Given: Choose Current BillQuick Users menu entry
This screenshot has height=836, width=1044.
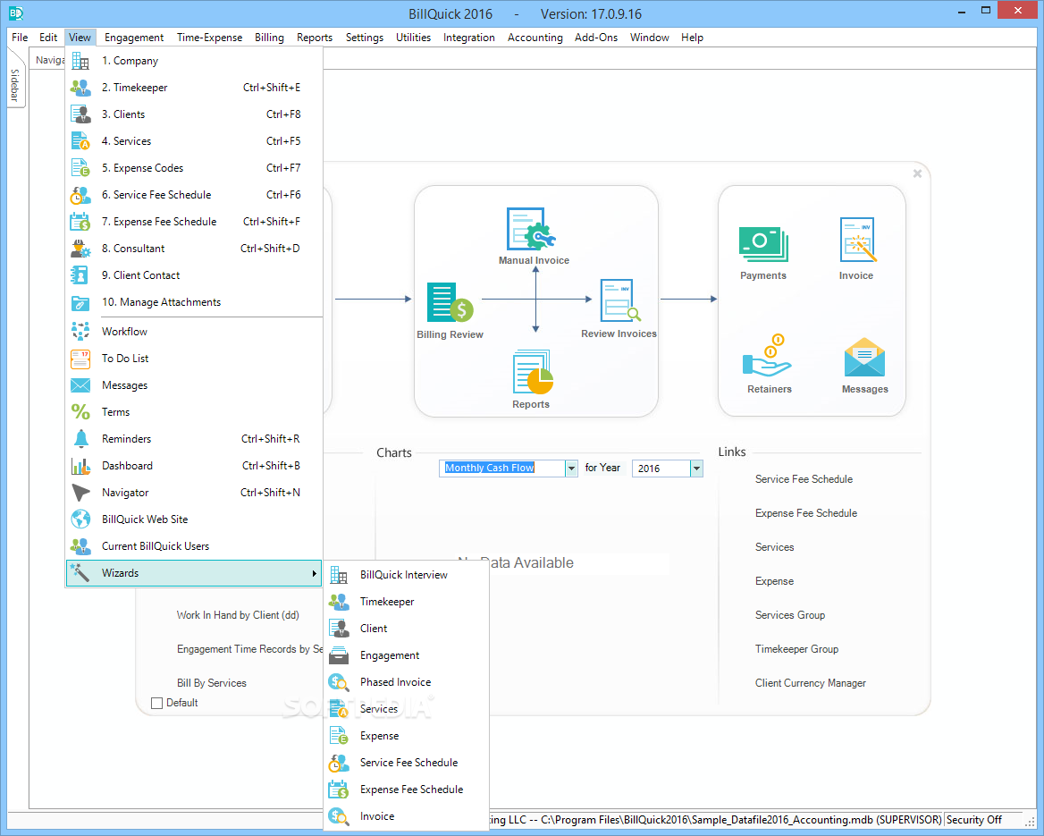Looking at the screenshot, I should click(x=194, y=546).
